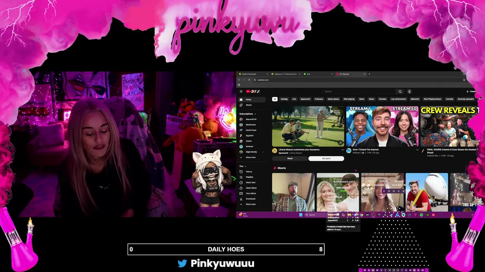The image size is (485, 272).
Task: Open the YouTube hamburger guide menu
Action: point(241,91)
